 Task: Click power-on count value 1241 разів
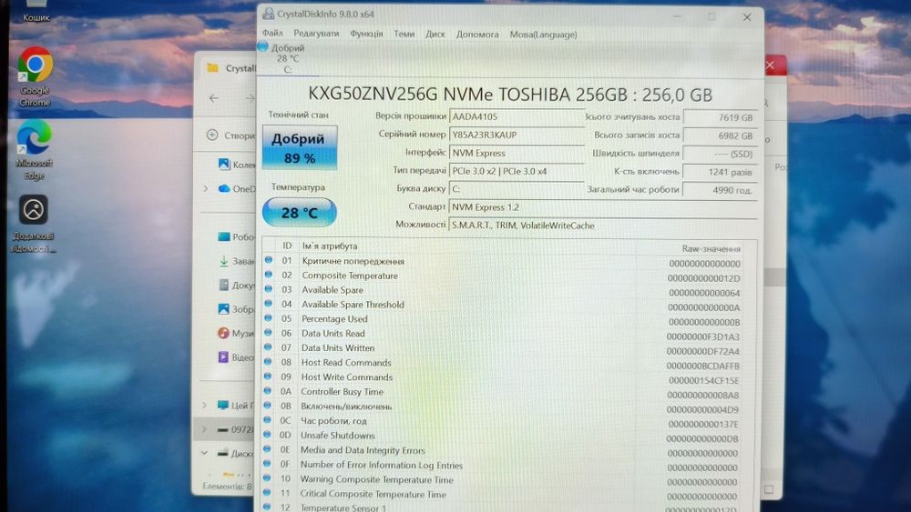[720, 172]
